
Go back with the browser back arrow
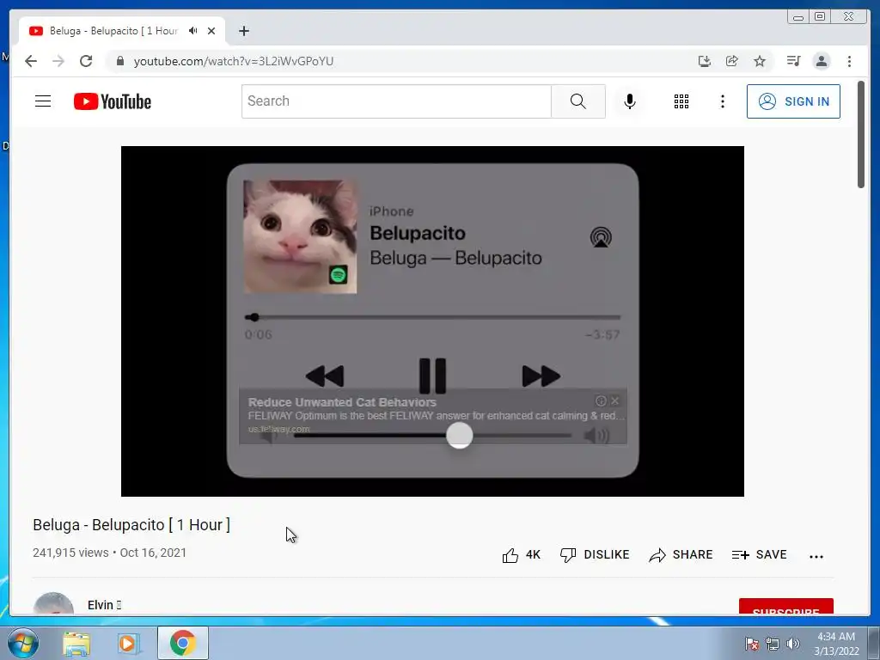[31, 61]
